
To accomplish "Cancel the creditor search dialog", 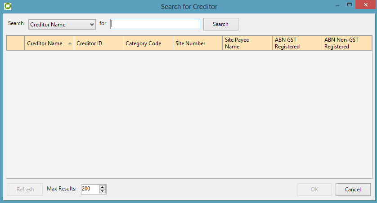I will click(353, 190).
